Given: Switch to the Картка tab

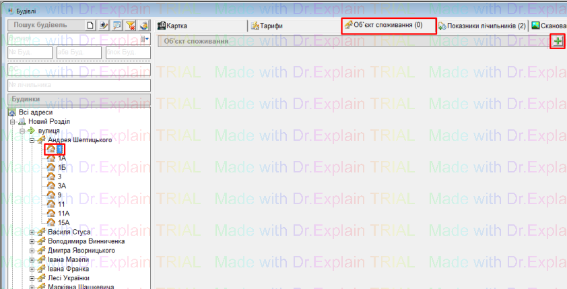Looking at the screenshot, I should point(172,26).
